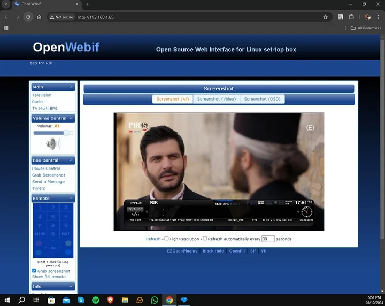The width and height of the screenshot is (385, 306).
Task: Uncheck the Grab screenshot checkbox
Action: coord(34,271)
